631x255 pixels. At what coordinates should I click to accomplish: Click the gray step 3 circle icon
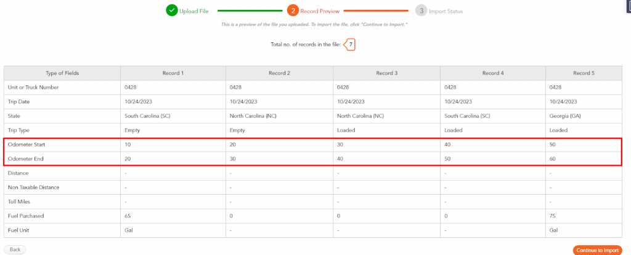pos(421,11)
